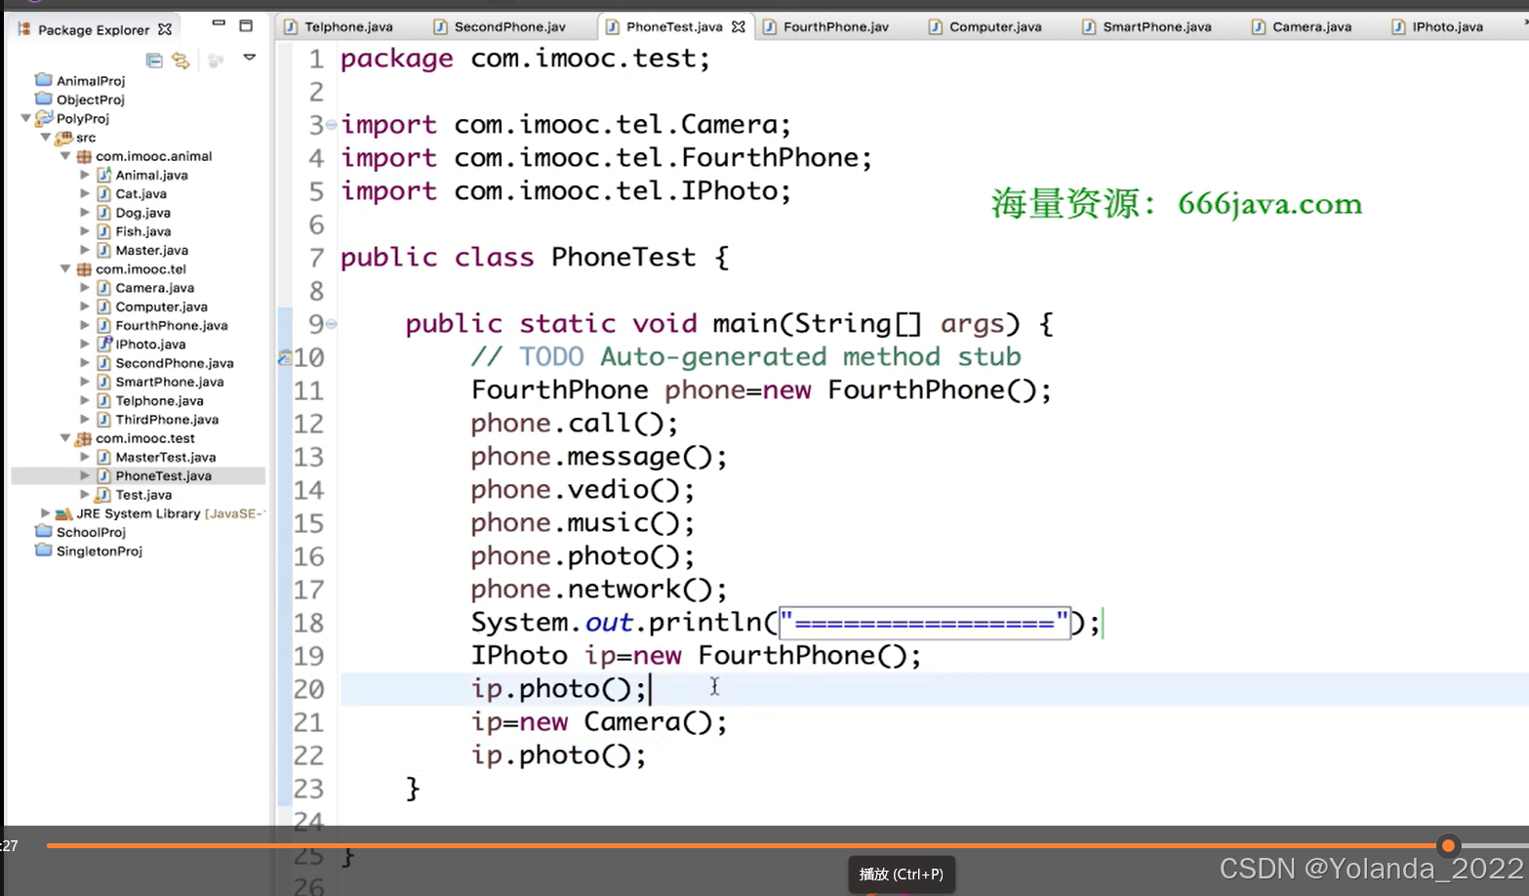Click the video progress bar playhead

point(1448,845)
